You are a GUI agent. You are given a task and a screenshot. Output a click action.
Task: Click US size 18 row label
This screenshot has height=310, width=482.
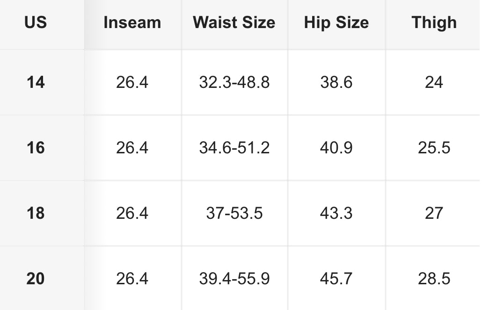click(36, 213)
